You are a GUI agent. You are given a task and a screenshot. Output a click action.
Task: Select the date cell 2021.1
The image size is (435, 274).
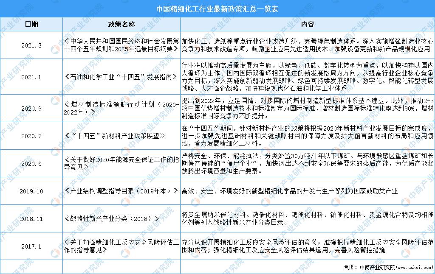[x=31, y=77]
